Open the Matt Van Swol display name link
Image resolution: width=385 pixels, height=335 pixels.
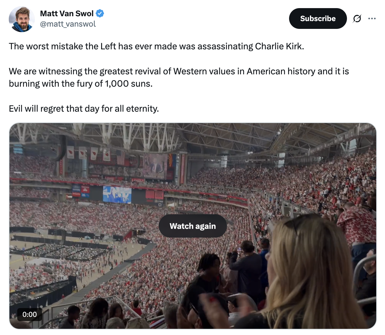(67, 14)
